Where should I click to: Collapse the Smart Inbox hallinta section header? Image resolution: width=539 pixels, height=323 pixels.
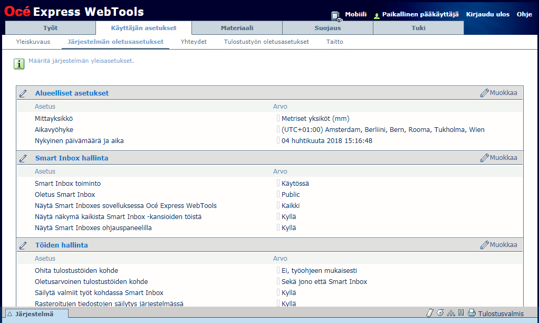pos(72,158)
